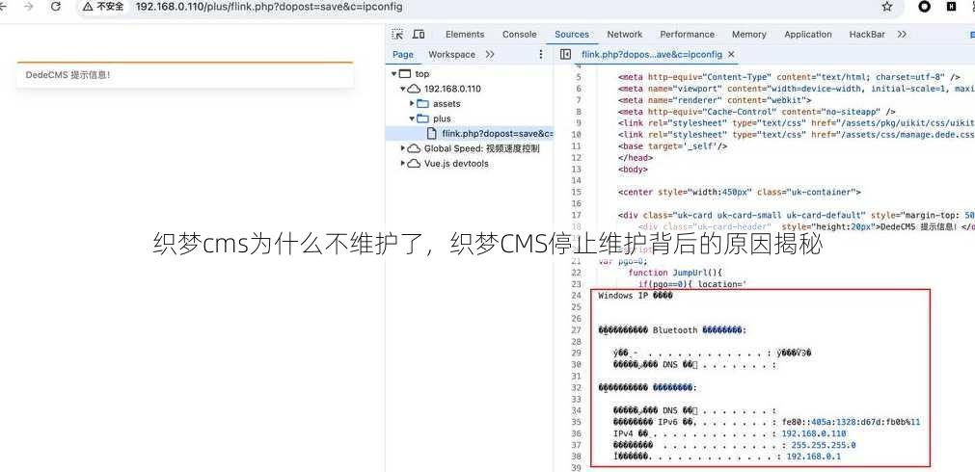Screen dimensions: 975x472
Task: Collapse the plus folder arrow
Action: point(412,118)
